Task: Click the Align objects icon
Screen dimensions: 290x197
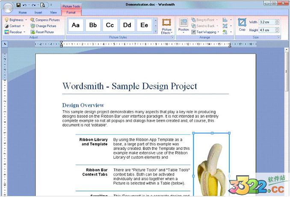Action: (225, 20)
